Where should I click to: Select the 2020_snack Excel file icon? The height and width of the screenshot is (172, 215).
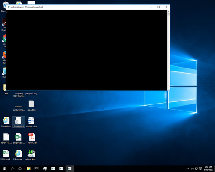pyautogui.click(x=6, y=155)
